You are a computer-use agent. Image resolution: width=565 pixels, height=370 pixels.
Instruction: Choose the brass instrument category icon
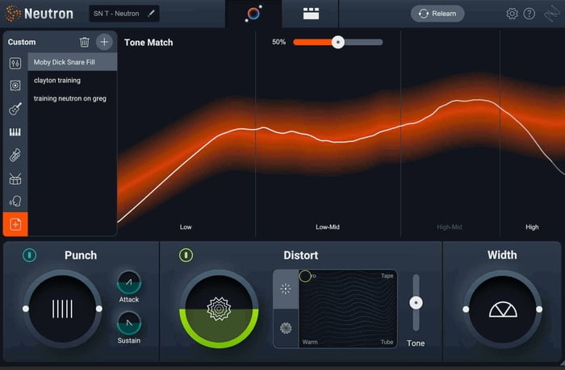pyautogui.click(x=15, y=156)
